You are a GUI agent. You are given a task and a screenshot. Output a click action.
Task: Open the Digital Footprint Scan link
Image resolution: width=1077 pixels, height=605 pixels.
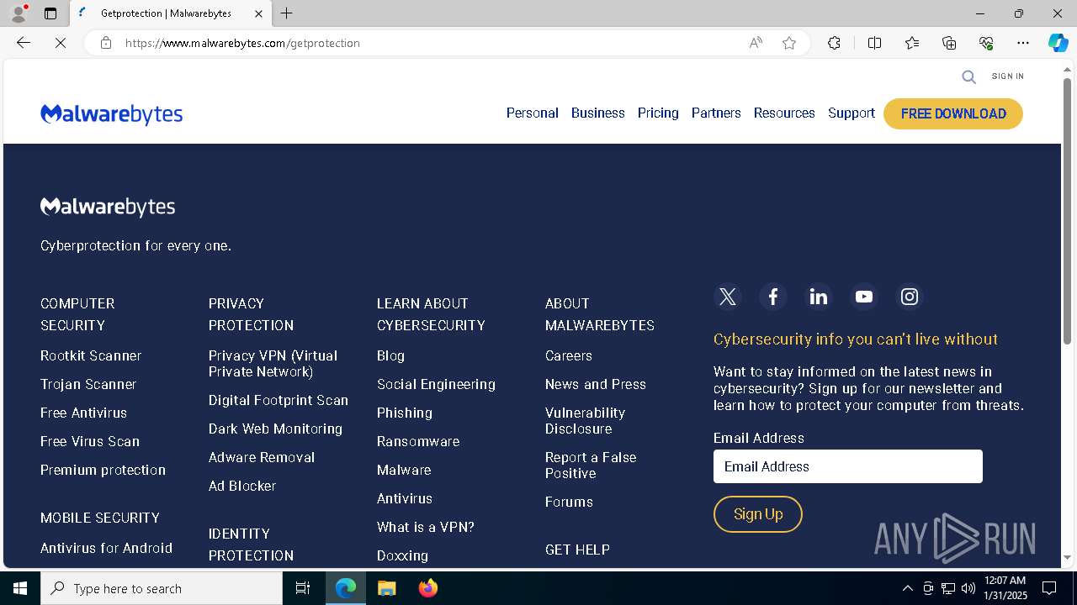coord(279,400)
